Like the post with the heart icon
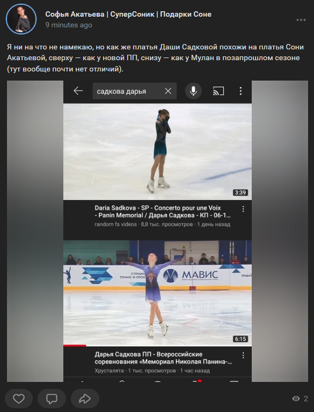Screen dimensions: 314x412 [19, 399]
